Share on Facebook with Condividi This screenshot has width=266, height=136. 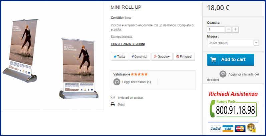tap(140, 57)
